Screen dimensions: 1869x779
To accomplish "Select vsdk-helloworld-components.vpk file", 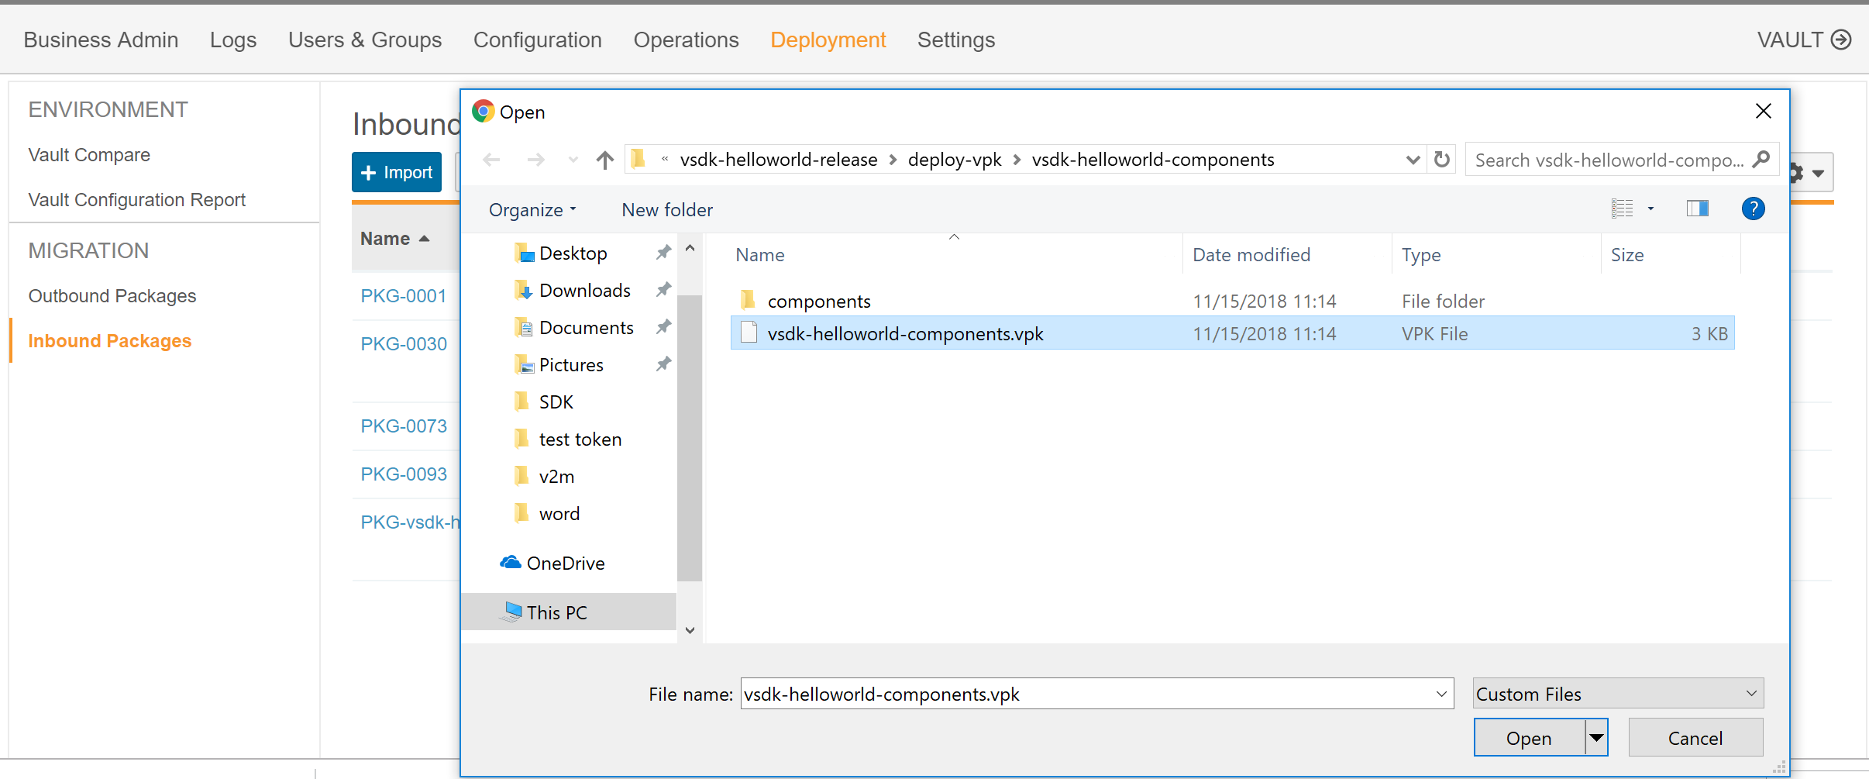I will (x=904, y=334).
